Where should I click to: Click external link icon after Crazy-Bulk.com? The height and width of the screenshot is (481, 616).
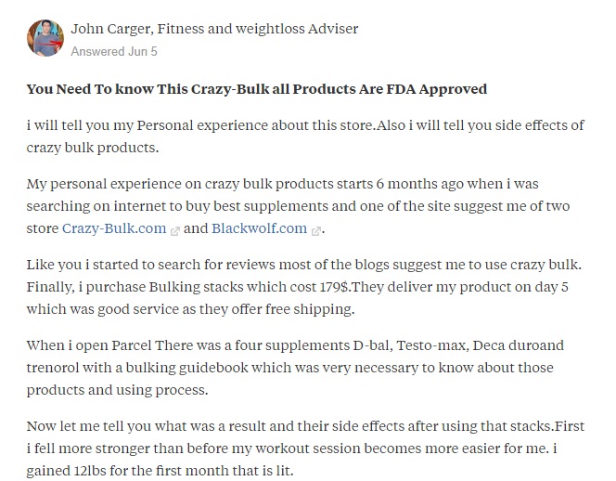click(x=174, y=231)
